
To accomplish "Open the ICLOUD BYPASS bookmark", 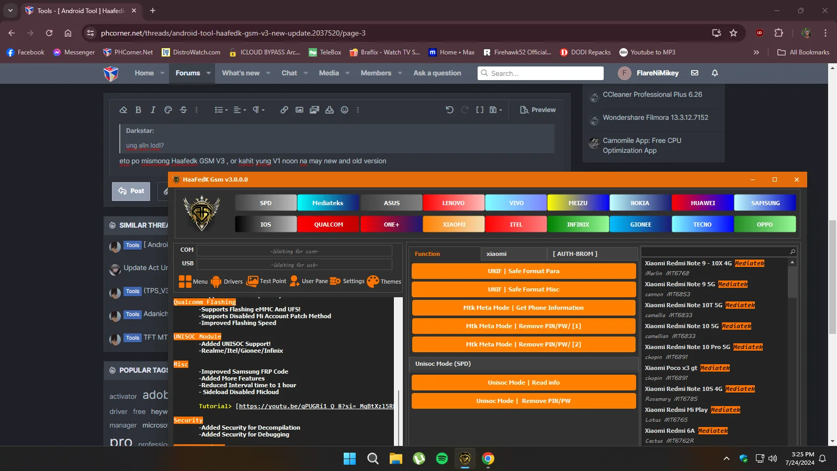I will tap(265, 52).
